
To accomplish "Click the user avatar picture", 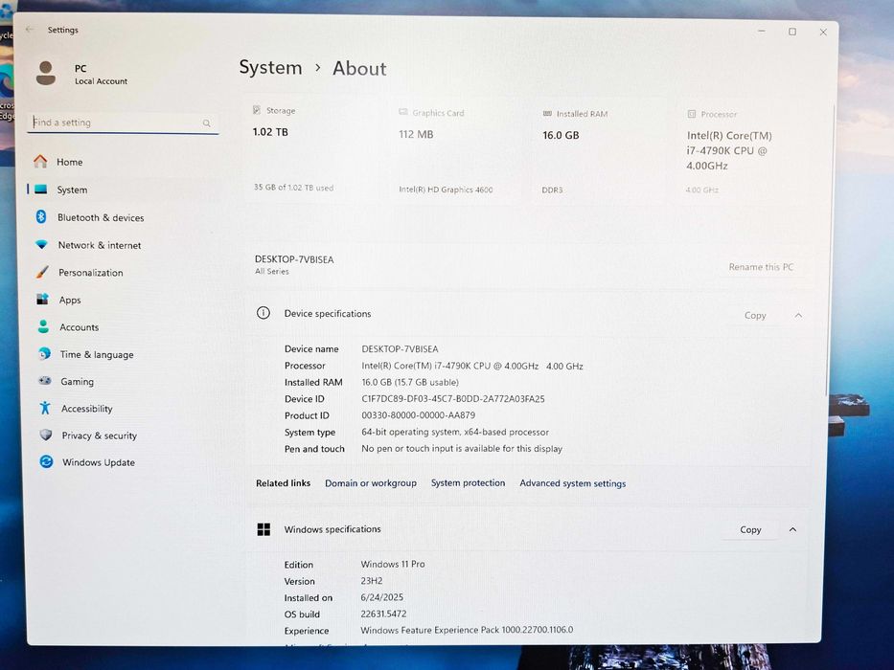I will [46, 74].
